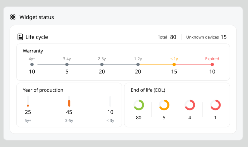Click the Total 80 devices count
The height and width of the screenshot is (147, 248).
click(173, 37)
